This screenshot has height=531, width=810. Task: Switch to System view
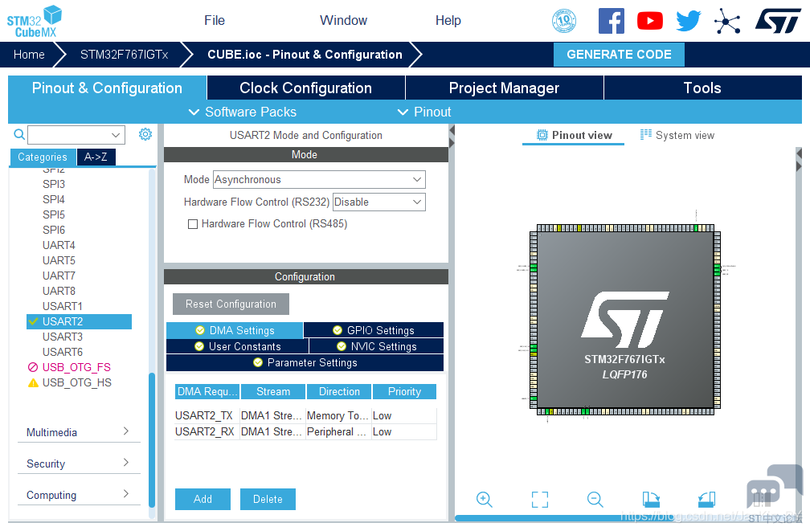pyautogui.click(x=677, y=135)
